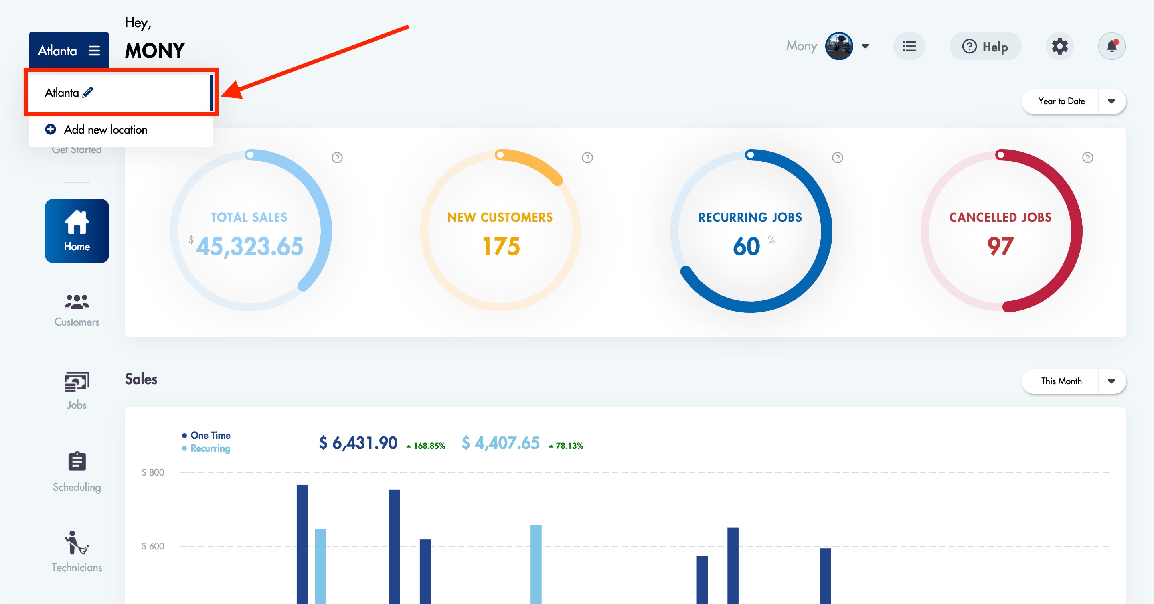Open the Atlanta location menu button
Screen dimensions: 1154x604
(x=69, y=50)
